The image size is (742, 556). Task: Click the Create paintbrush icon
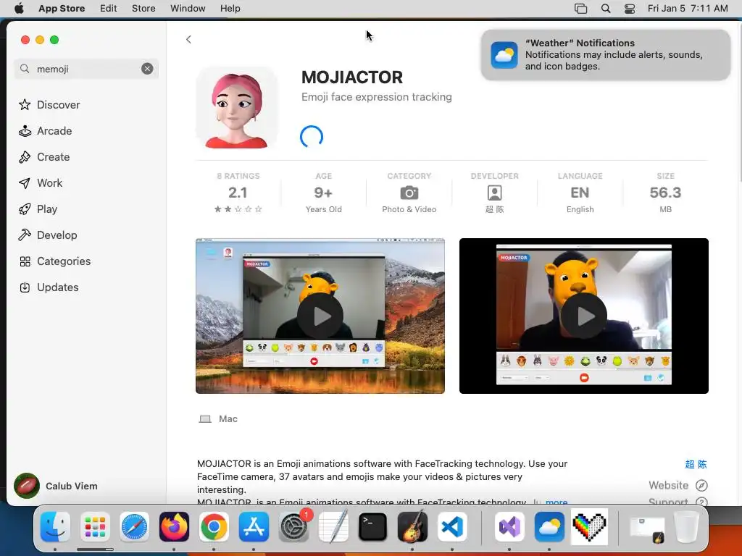[25, 157]
